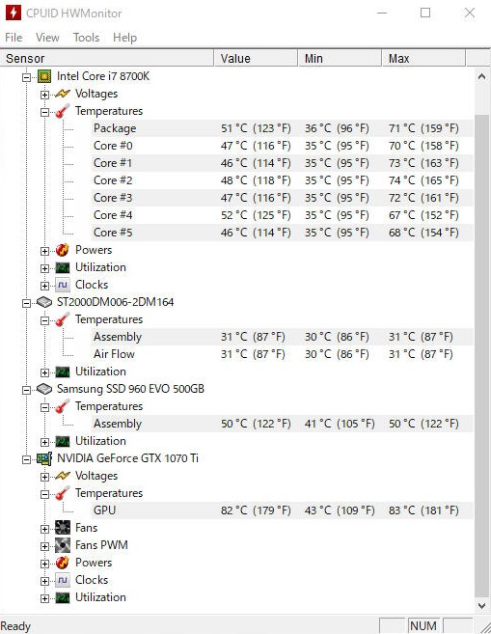Collapse the GPU Temperatures node

pos(45,494)
